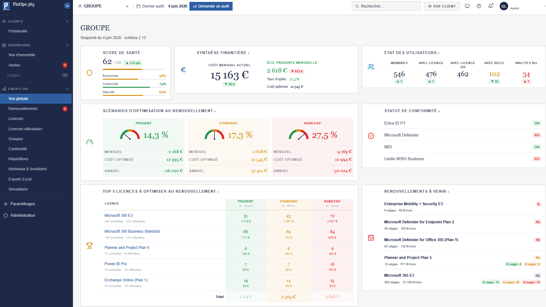
Task: Expand the Statut de conformité details
Action: (x=412, y=111)
